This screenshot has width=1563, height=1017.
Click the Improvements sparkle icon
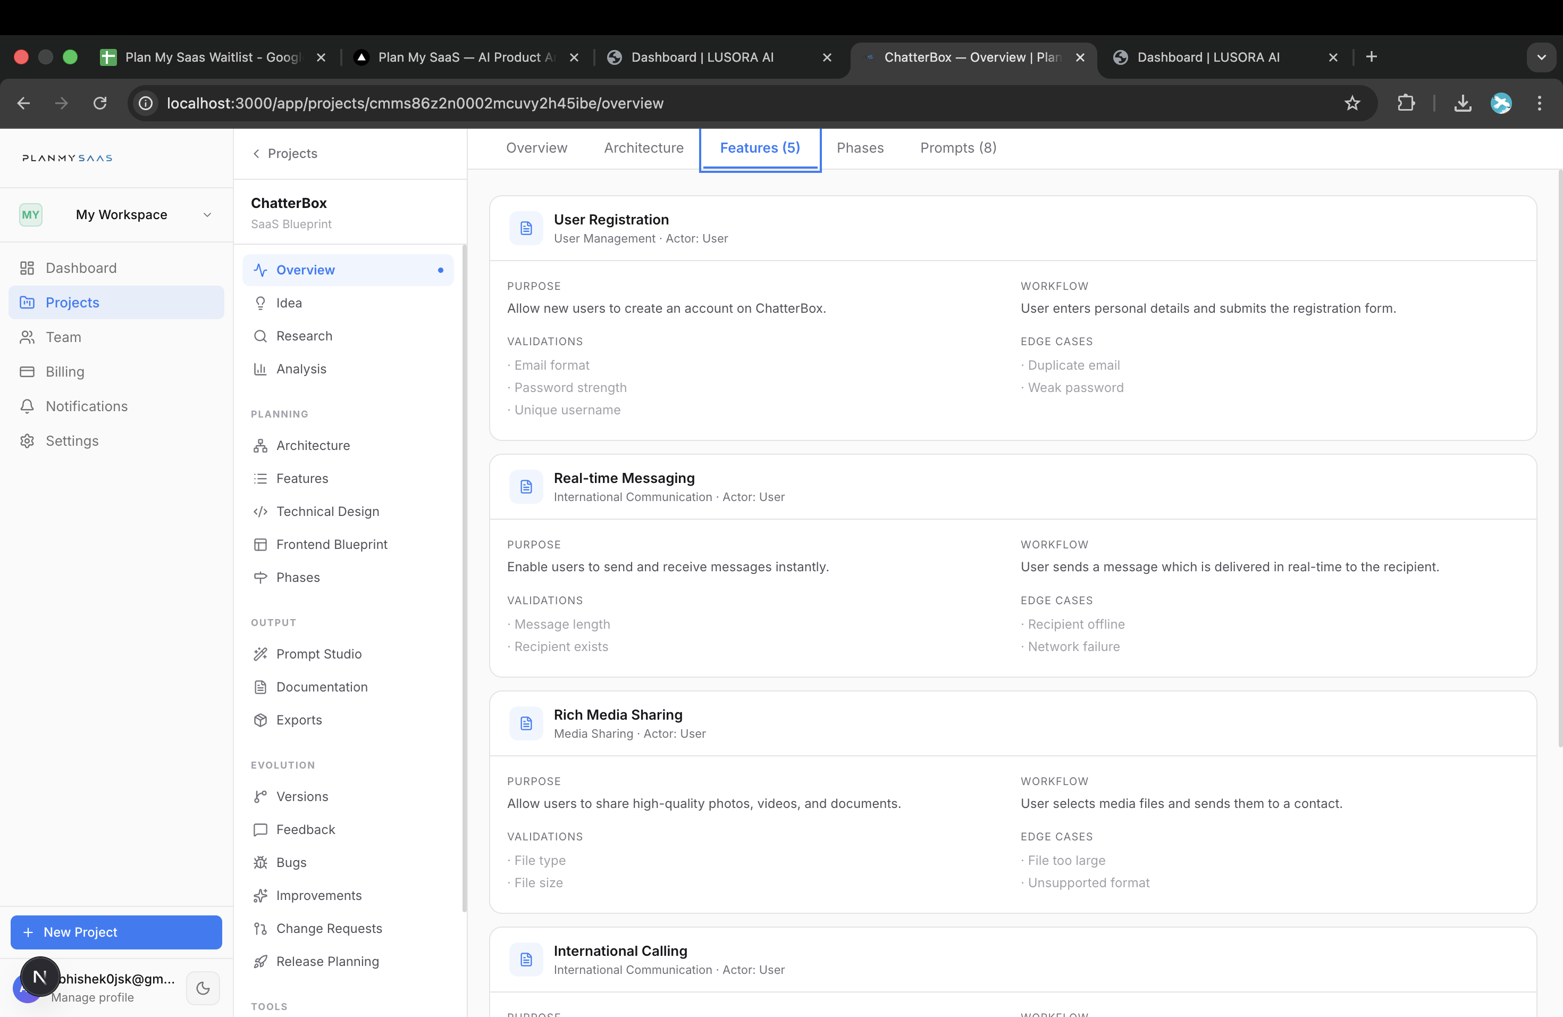coord(260,895)
